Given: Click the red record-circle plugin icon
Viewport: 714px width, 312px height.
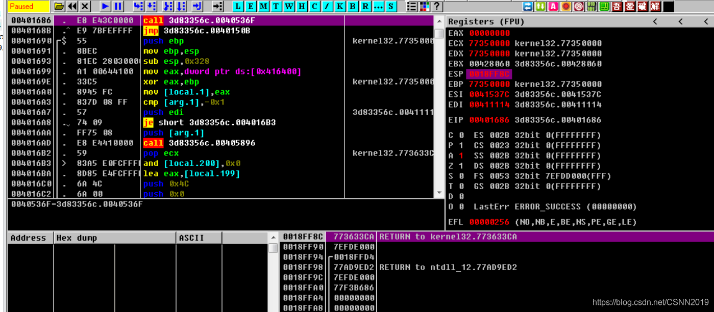Looking at the screenshot, I should point(566,7).
